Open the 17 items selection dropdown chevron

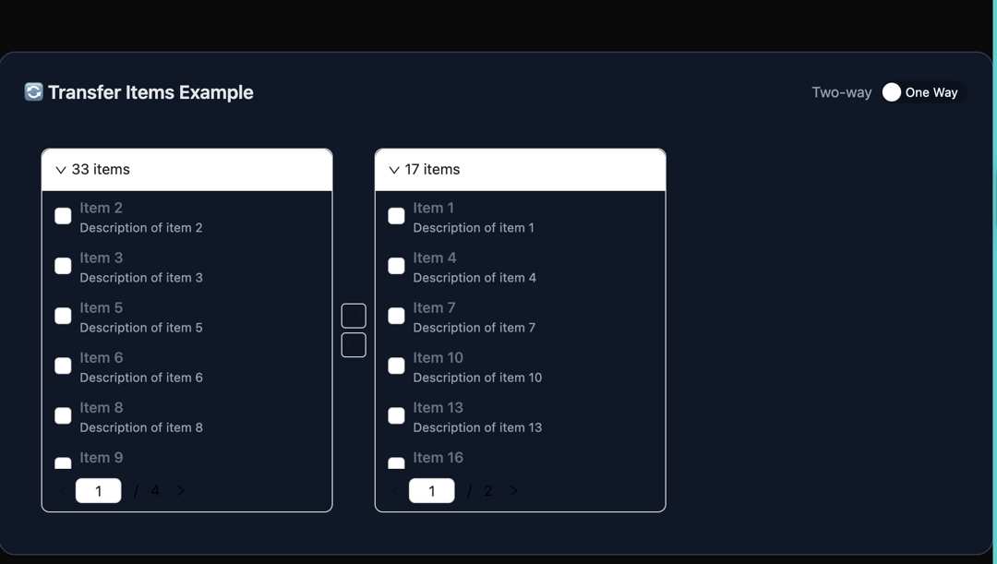393,170
